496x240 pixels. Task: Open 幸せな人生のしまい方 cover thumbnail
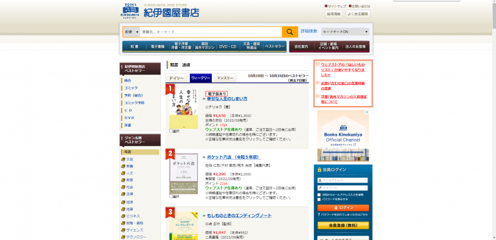coord(183,109)
